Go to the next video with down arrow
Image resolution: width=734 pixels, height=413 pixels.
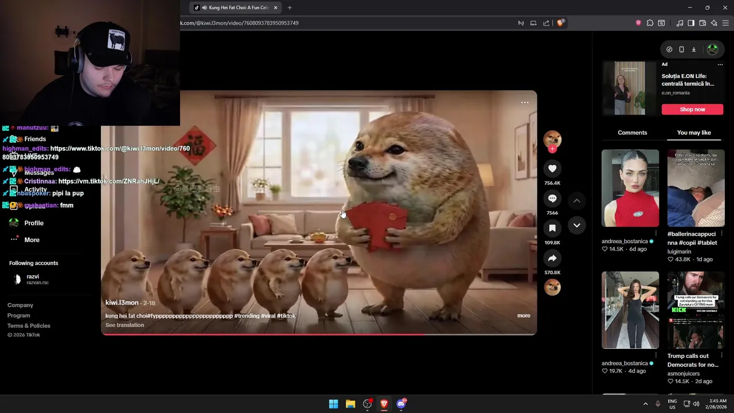click(577, 225)
